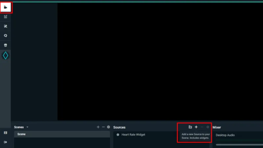Click the Sources panel heading

click(x=119, y=127)
